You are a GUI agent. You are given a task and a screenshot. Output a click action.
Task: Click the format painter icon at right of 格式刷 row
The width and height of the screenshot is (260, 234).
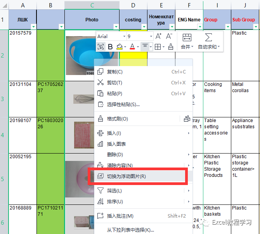tap(187, 119)
